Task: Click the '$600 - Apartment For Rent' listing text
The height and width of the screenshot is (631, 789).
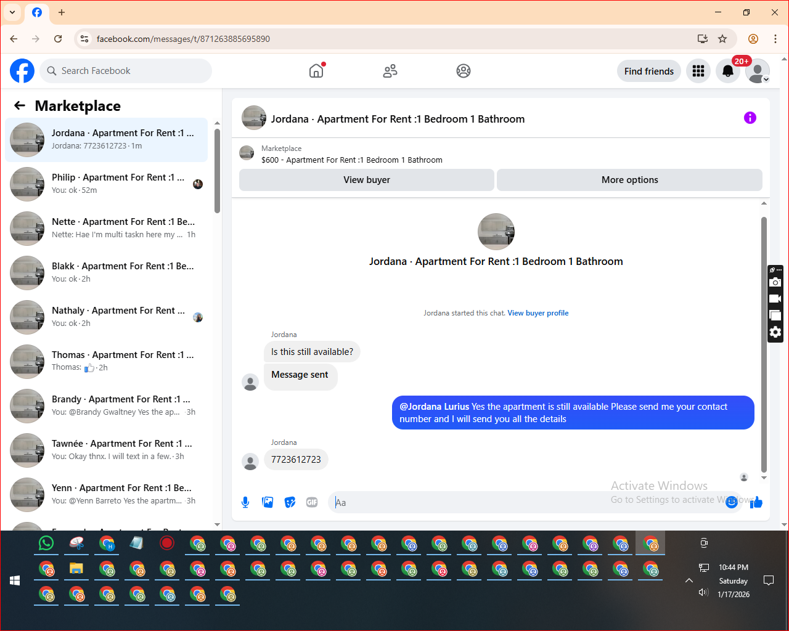Action: coord(352,160)
